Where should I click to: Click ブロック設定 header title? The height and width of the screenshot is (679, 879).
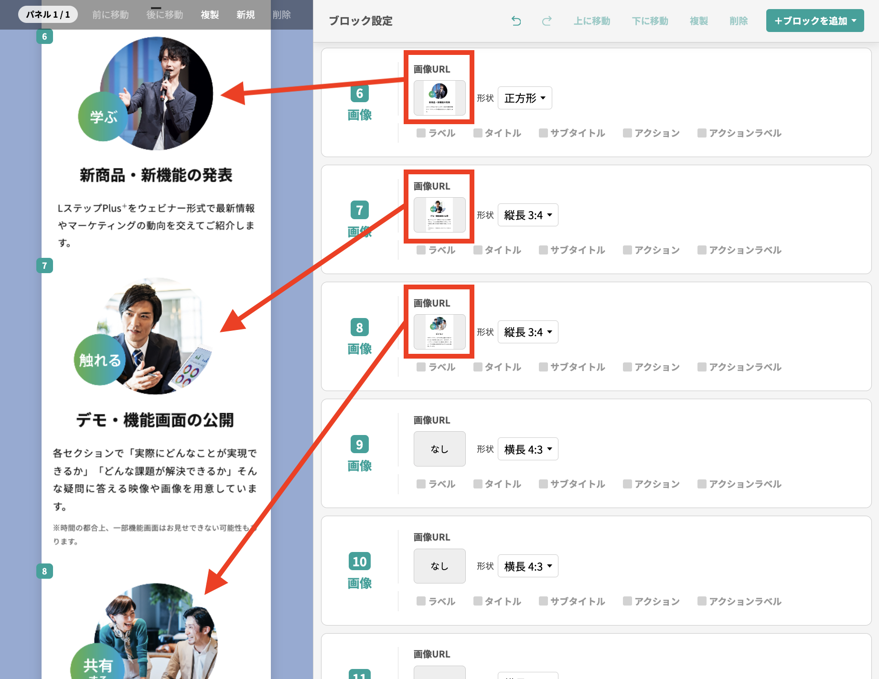pos(361,21)
